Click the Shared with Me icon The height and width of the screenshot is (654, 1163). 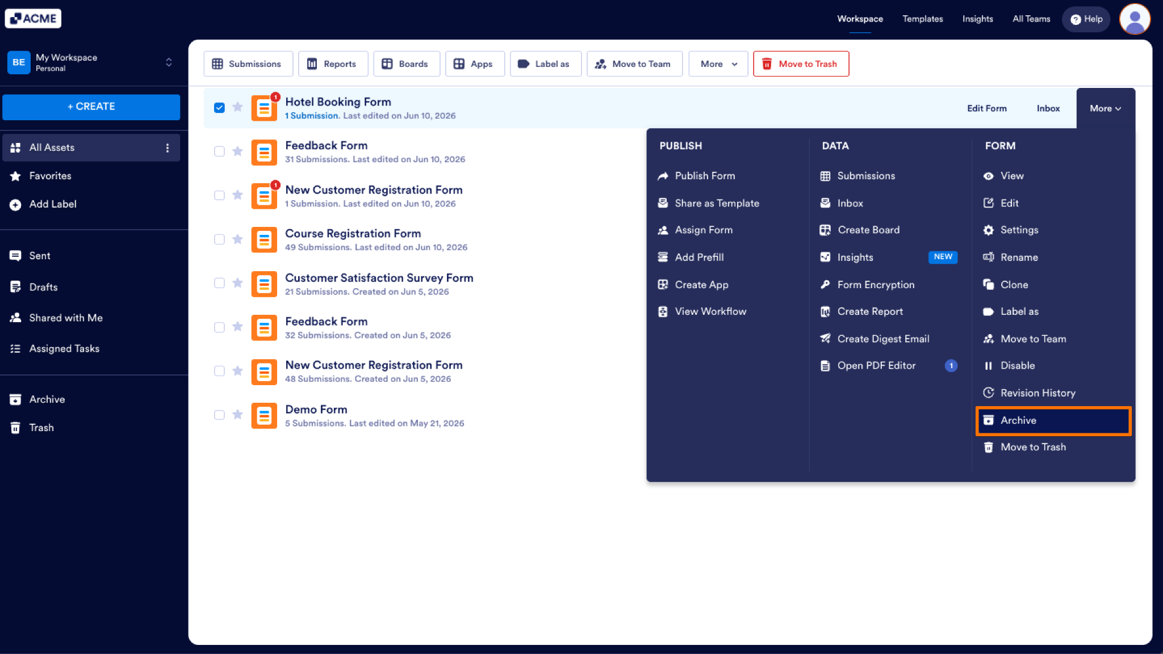coord(15,318)
